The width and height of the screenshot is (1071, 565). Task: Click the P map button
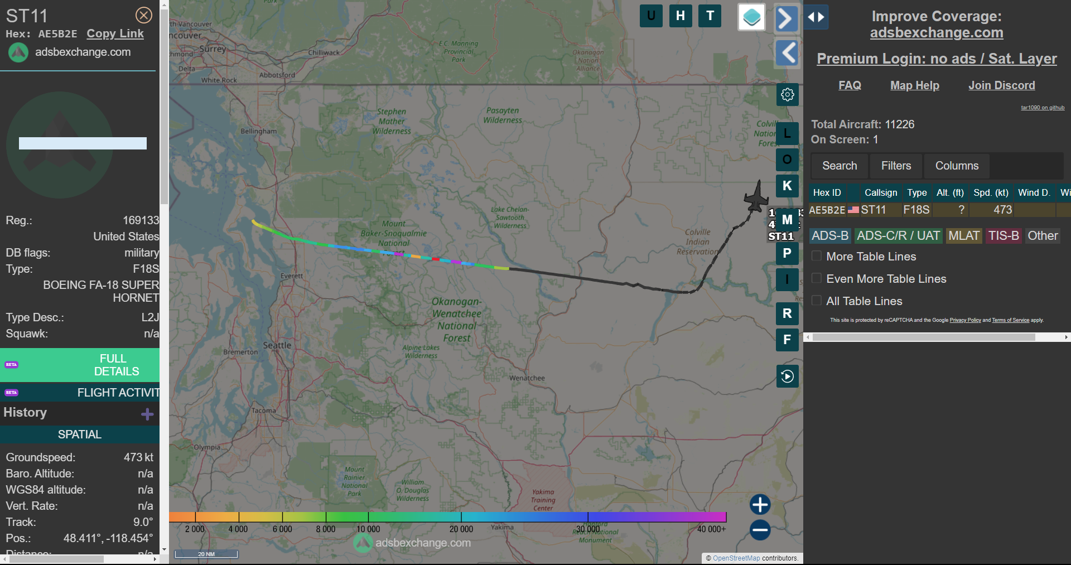[x=787, y=253]
